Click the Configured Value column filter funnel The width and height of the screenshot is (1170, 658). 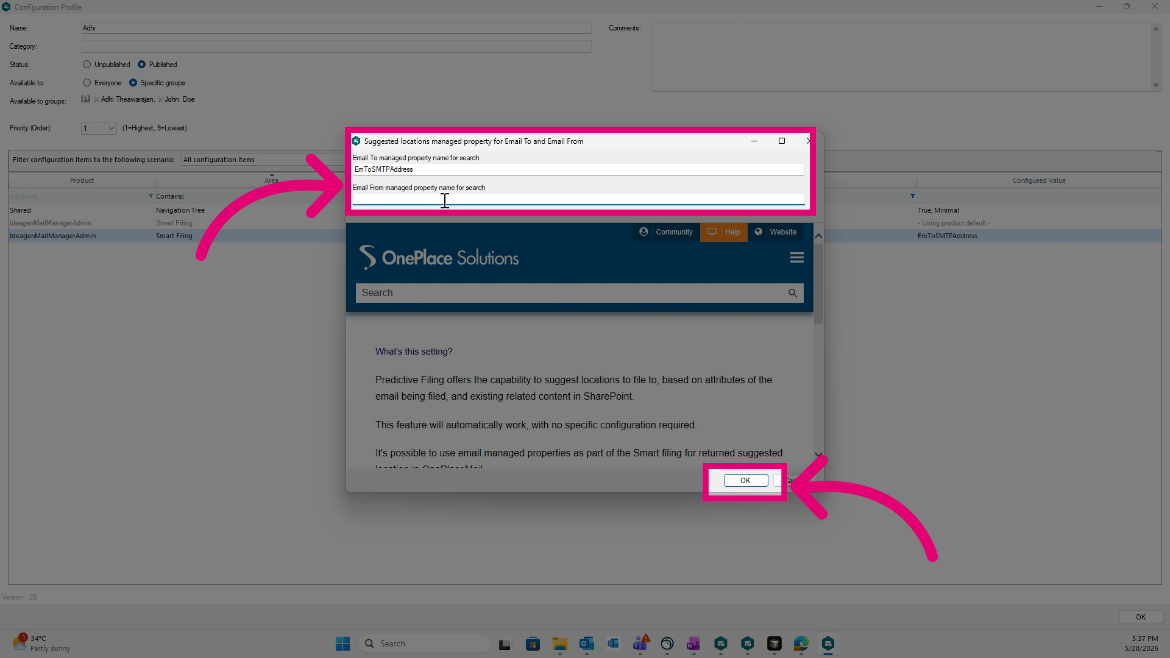click(x=913, y=196)
